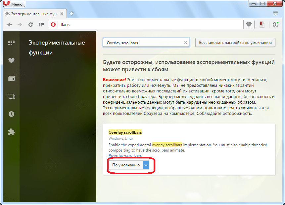This screenshot has width=285, height=205.
Task: Open History clock in the sidebar
Action: (x=12, y=114)
